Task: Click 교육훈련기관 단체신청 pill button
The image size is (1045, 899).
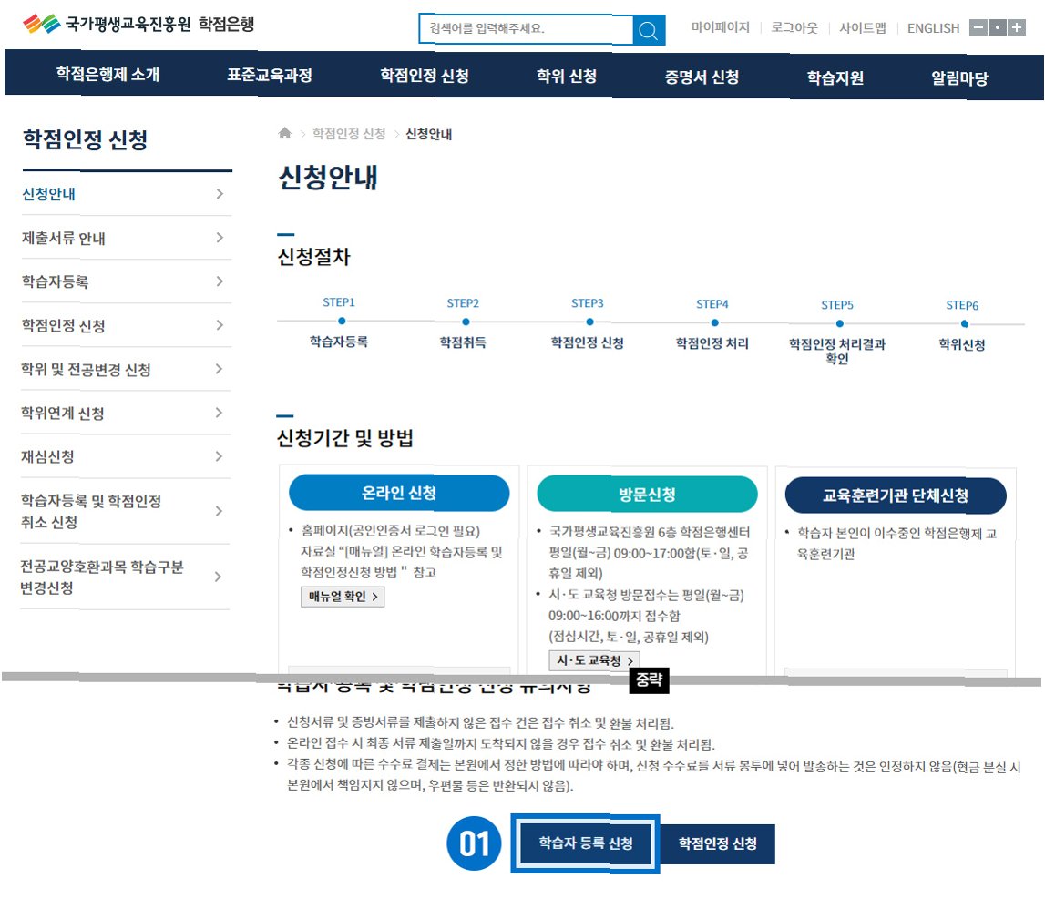Action: pyautogui.click(x=896, y=495)
